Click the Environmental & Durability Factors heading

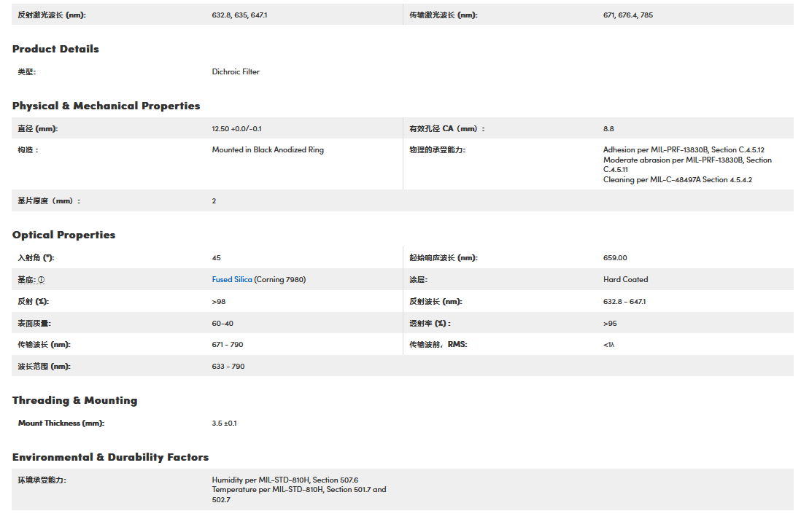[110, 457]
